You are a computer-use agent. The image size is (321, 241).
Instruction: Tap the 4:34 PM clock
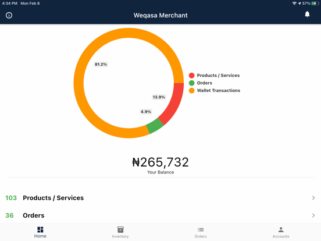(x=10, y=3)
